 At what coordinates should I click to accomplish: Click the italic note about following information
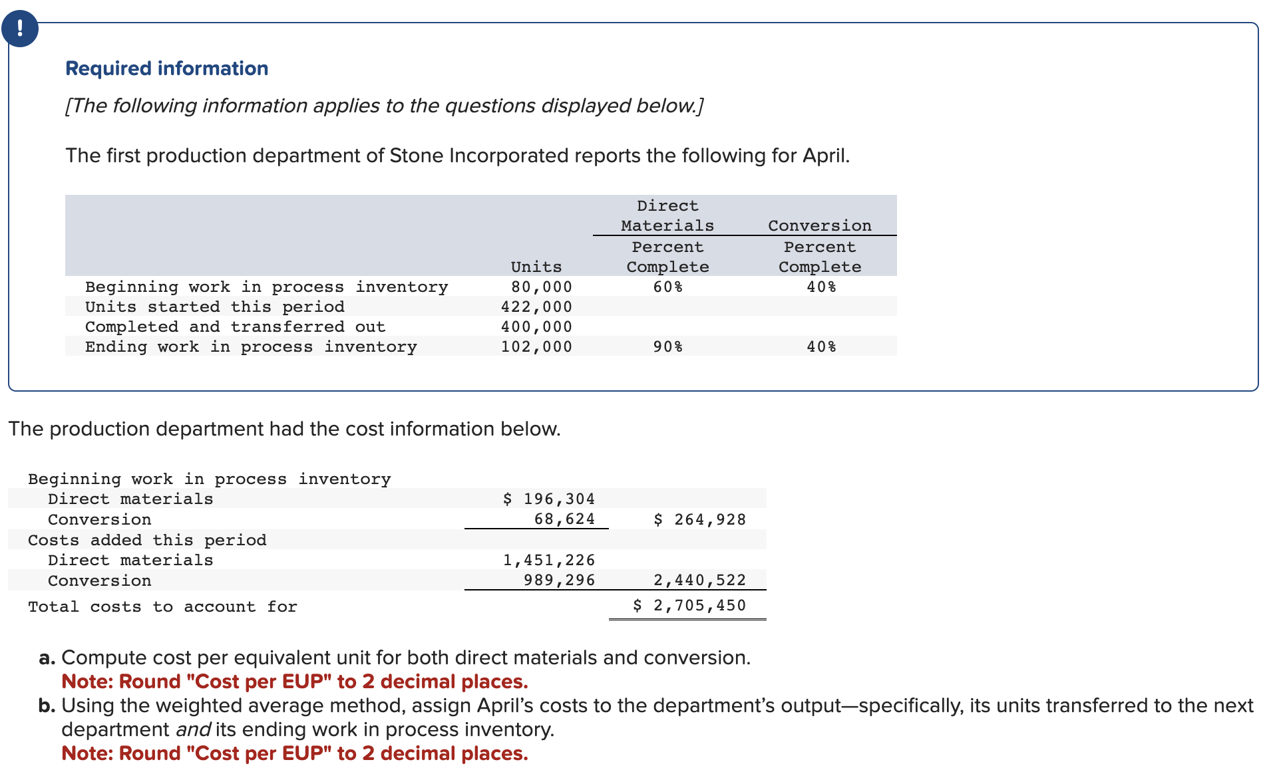(x=384, y=106)
